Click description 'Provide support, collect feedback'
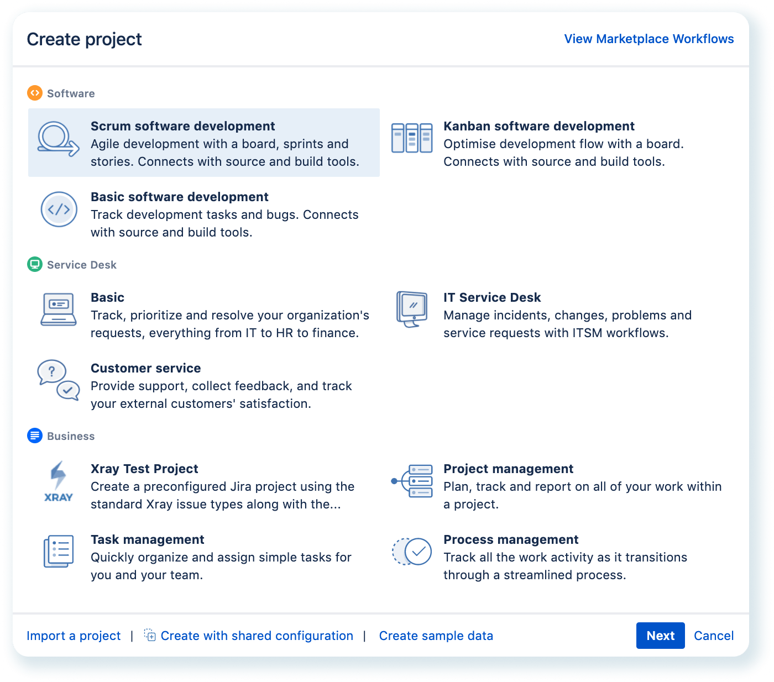 [x=221, y=395]
